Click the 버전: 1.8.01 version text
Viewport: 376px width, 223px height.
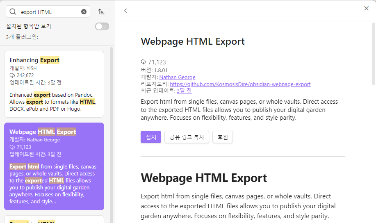coord(154,70)
